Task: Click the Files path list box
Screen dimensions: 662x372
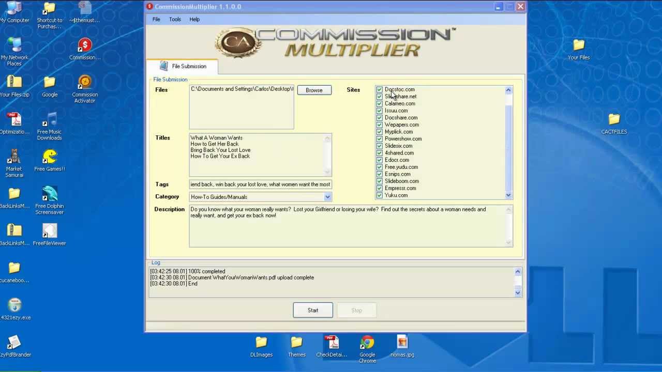Action: 242,107
